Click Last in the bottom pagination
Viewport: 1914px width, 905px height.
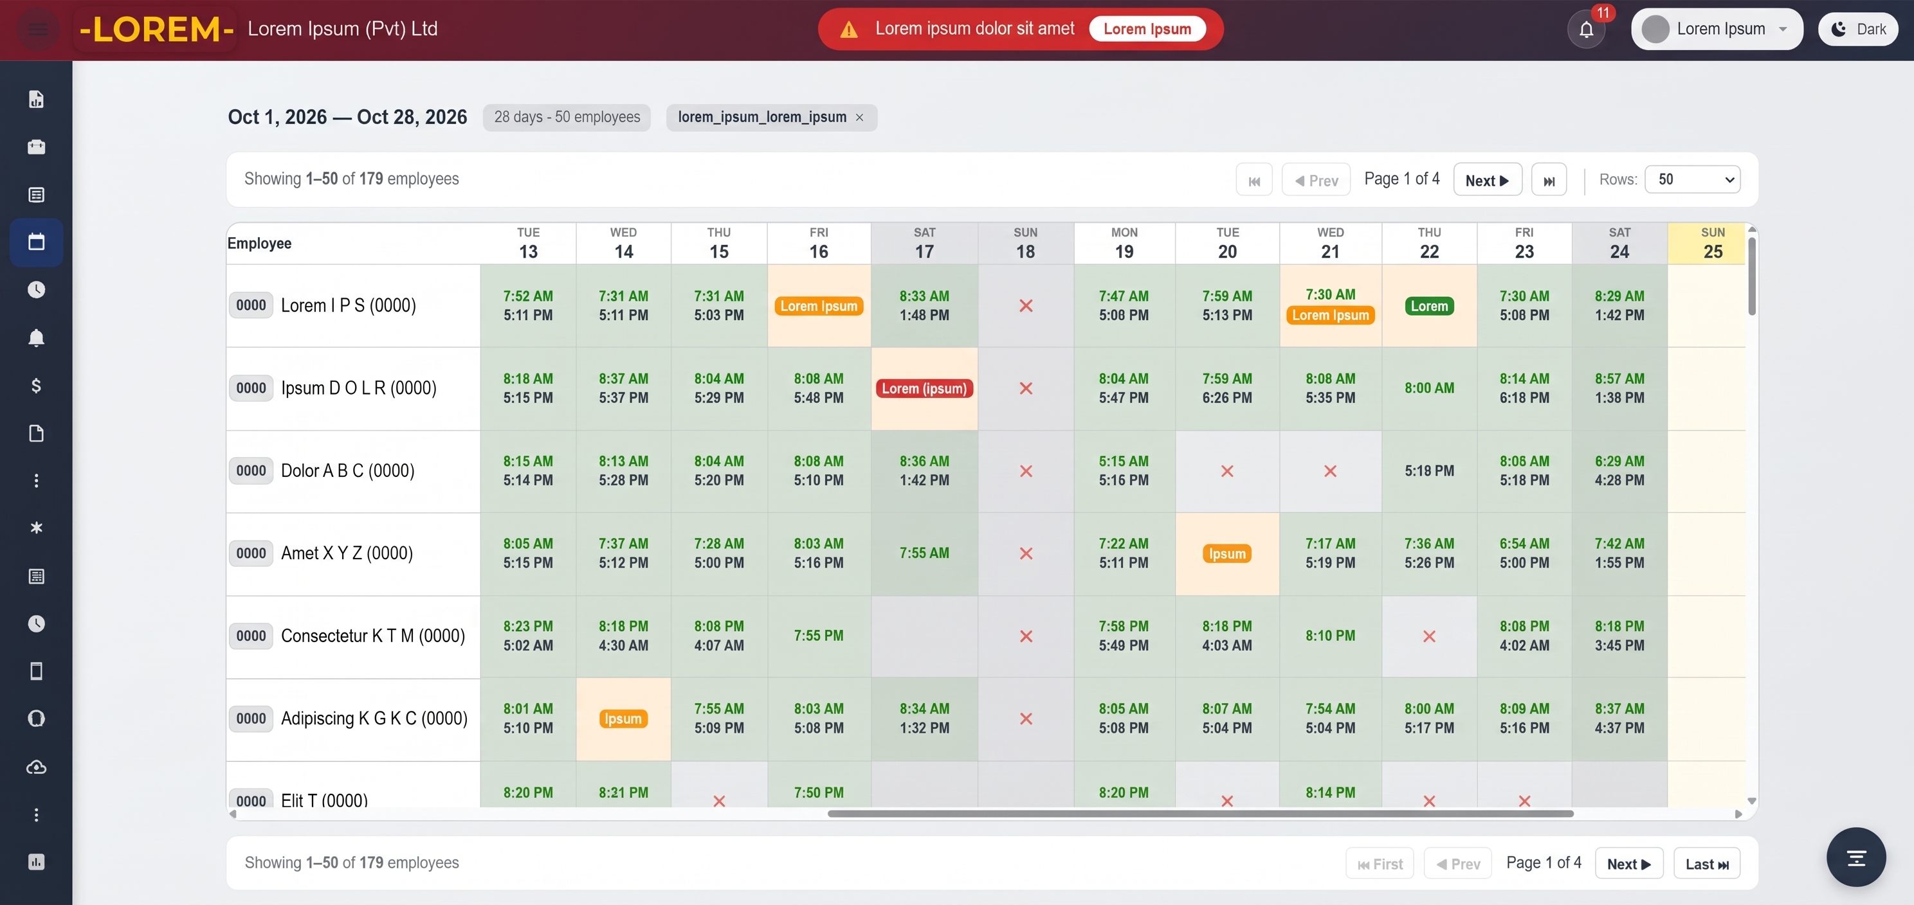(x=1707, y=863)
